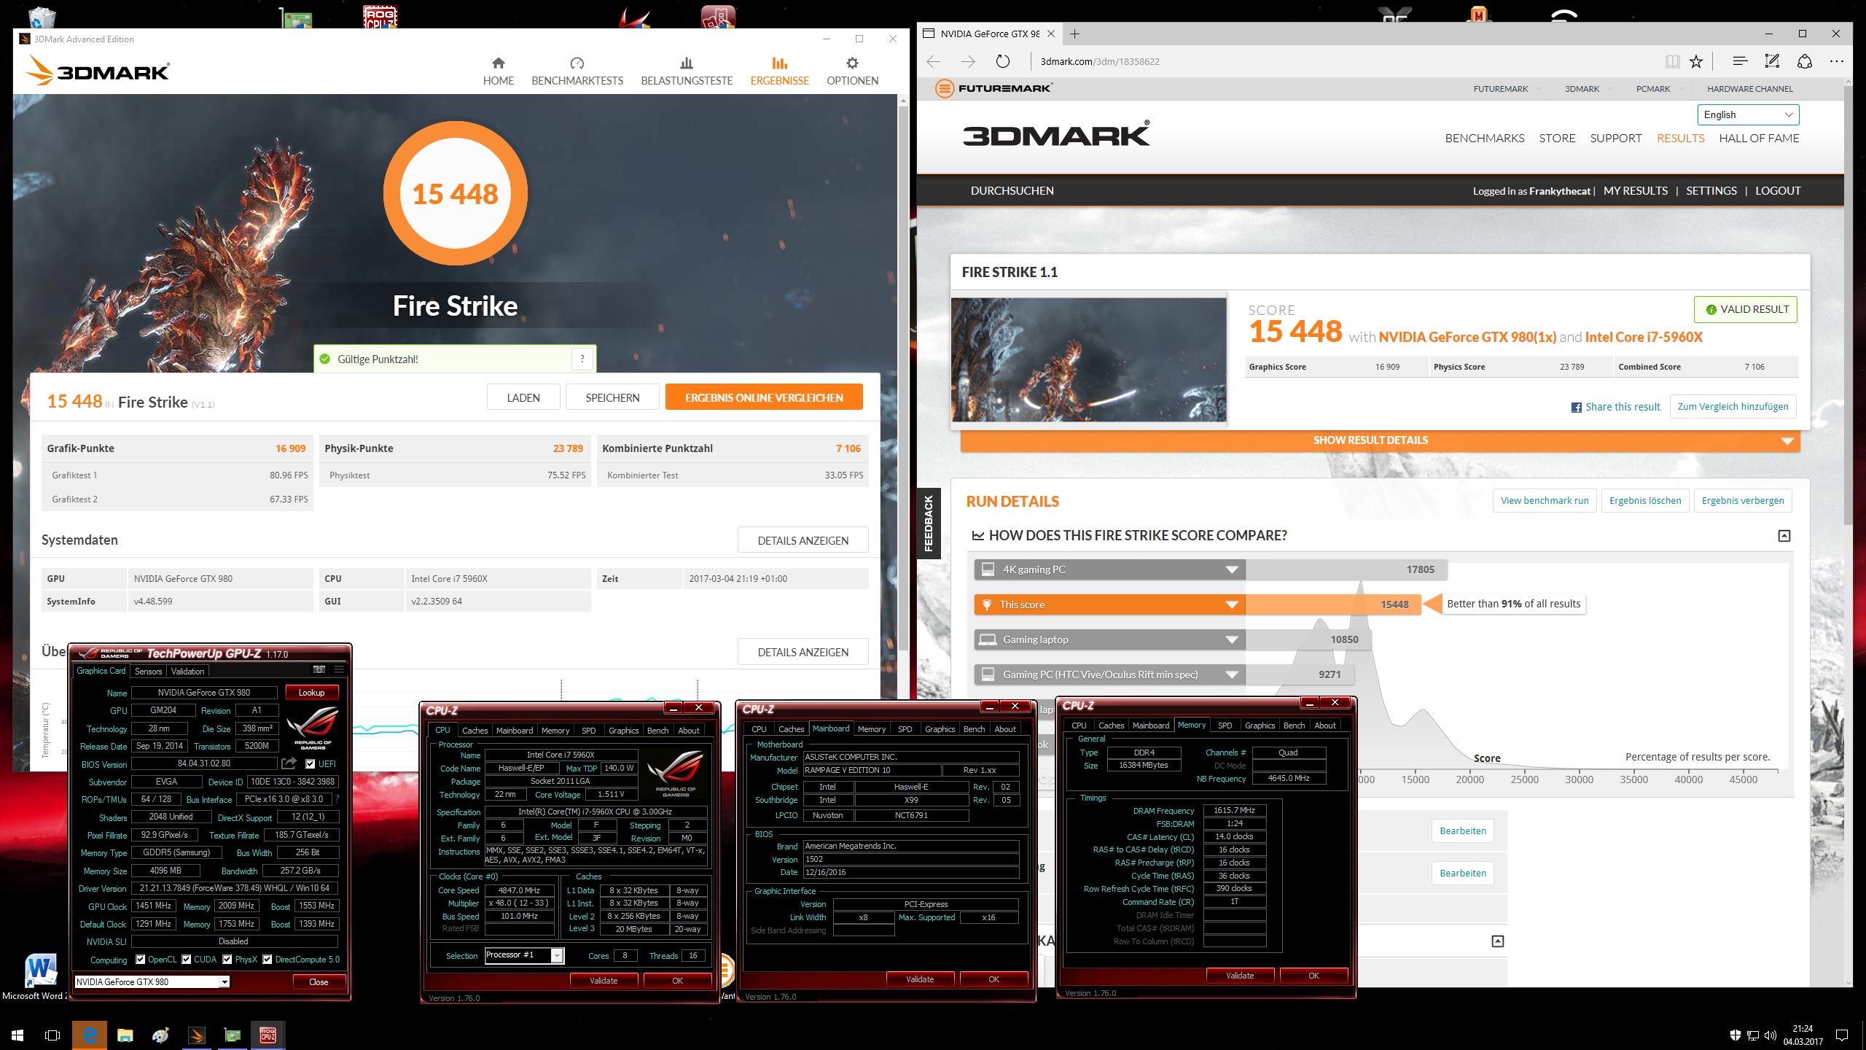Open English language dropdown
1866x1050 pixels.
coord(1748,114)
